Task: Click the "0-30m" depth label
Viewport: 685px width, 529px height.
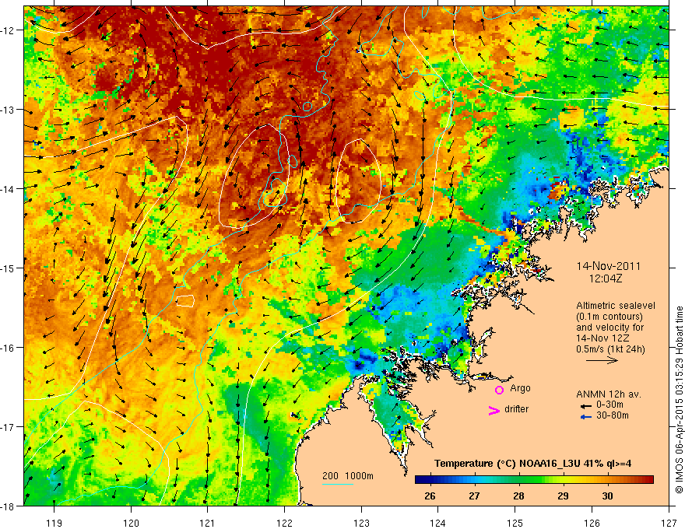Action: pyautogui.click(x=609, y=405)
